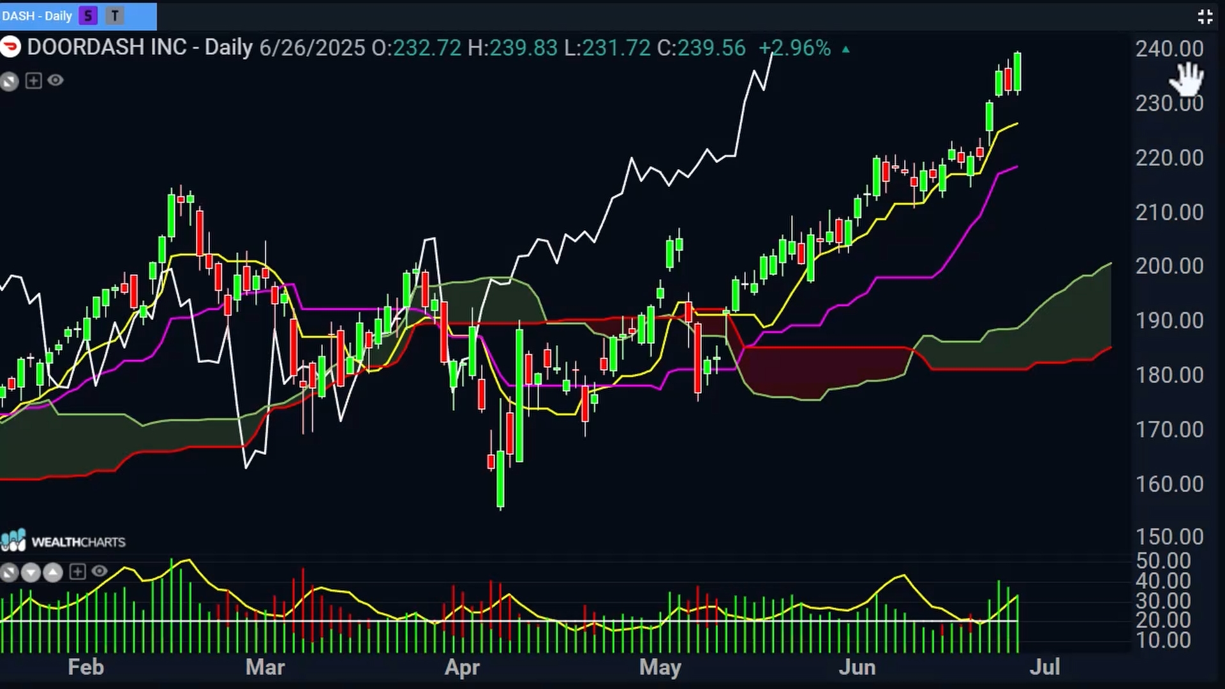
Task: Click the 220.00 price axis label
Action: (1169, 158)
